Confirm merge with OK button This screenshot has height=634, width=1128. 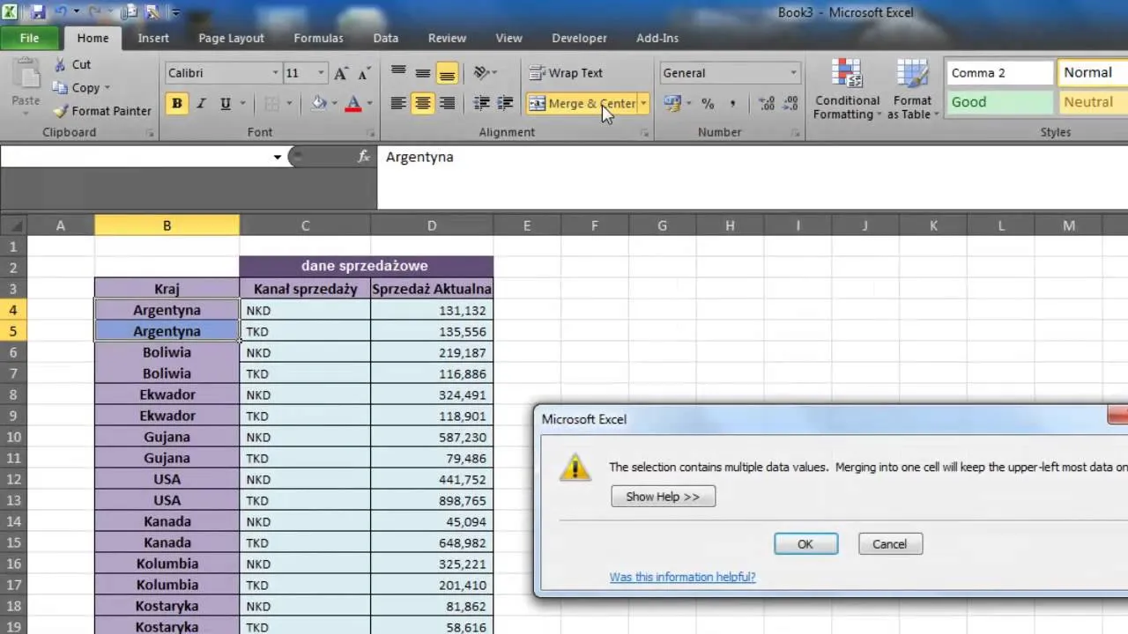[805, 544]
